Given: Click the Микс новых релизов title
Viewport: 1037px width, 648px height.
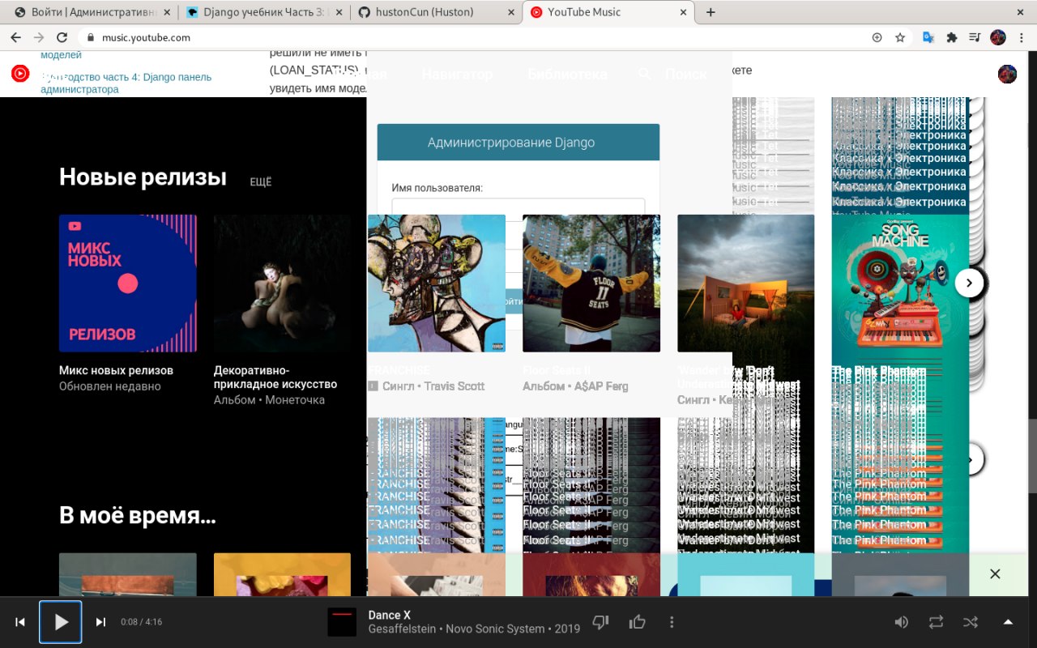Looking at the screenshot, I should pos(116,370).
